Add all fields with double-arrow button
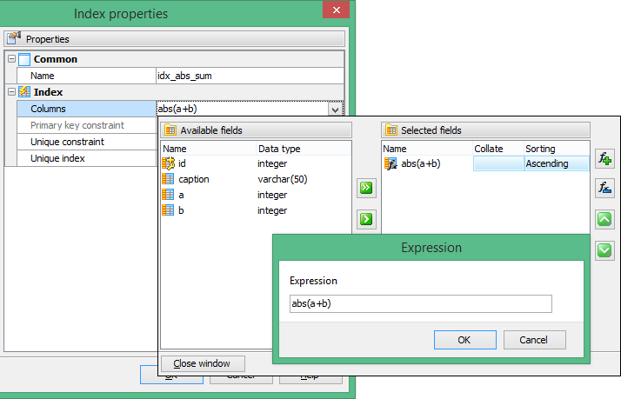The image size is (621, 399). pyautogui.click(x=366, y=188)
